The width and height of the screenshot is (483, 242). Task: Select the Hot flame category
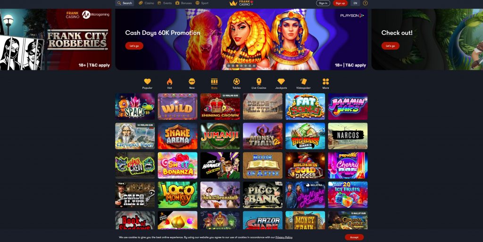pos(169,83)
